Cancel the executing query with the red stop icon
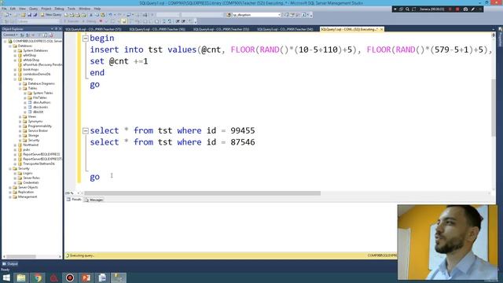 click(101, 21)
